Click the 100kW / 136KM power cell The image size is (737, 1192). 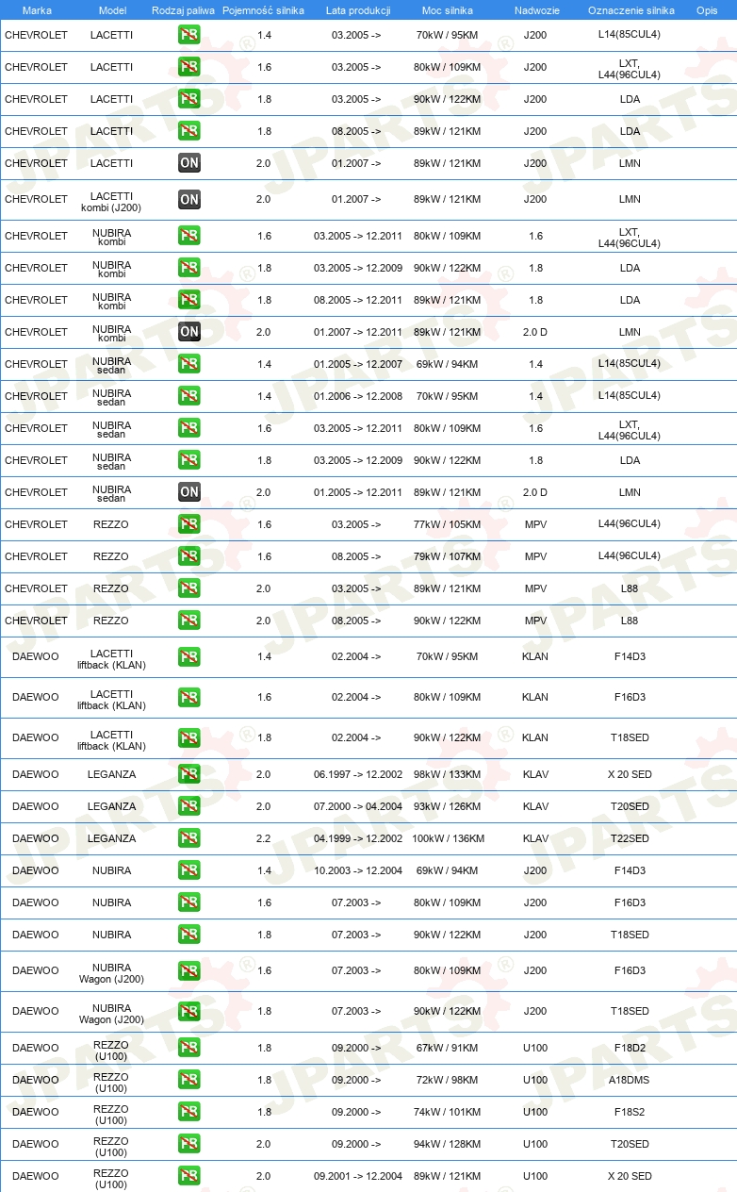[448, 838]
